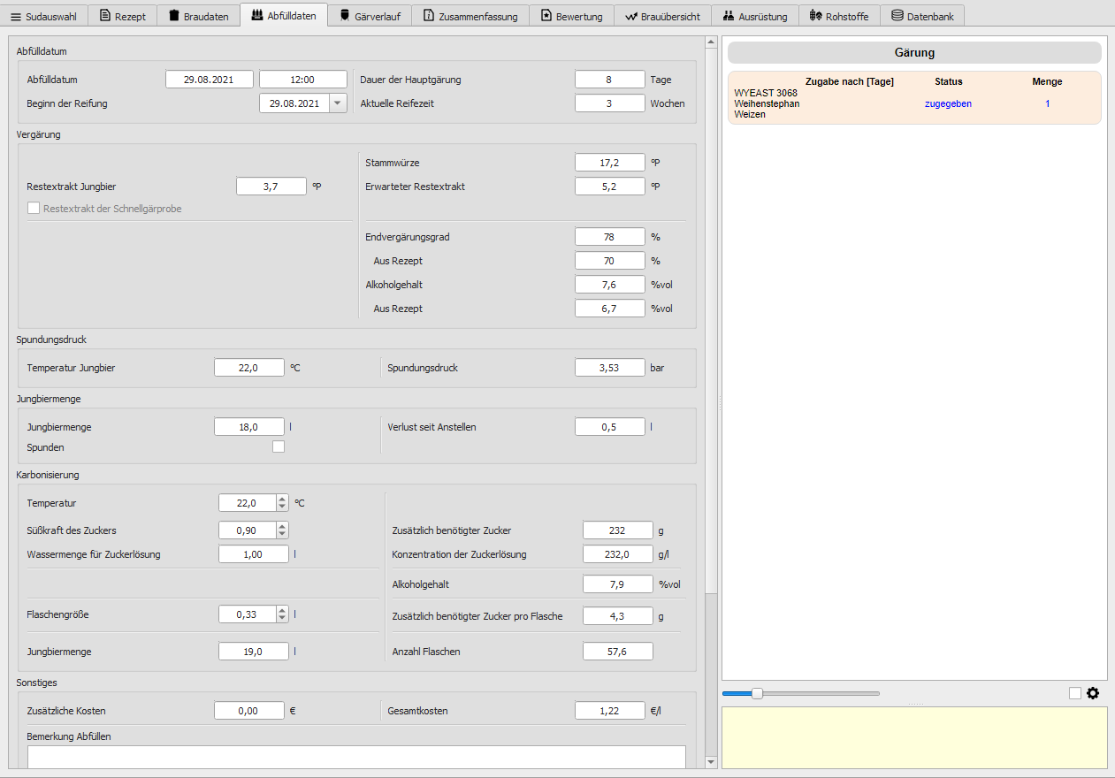Screen dimensions: 1115x778
Task: Click the document icon on Rezept tab
Action: click(x=105, y=16)
